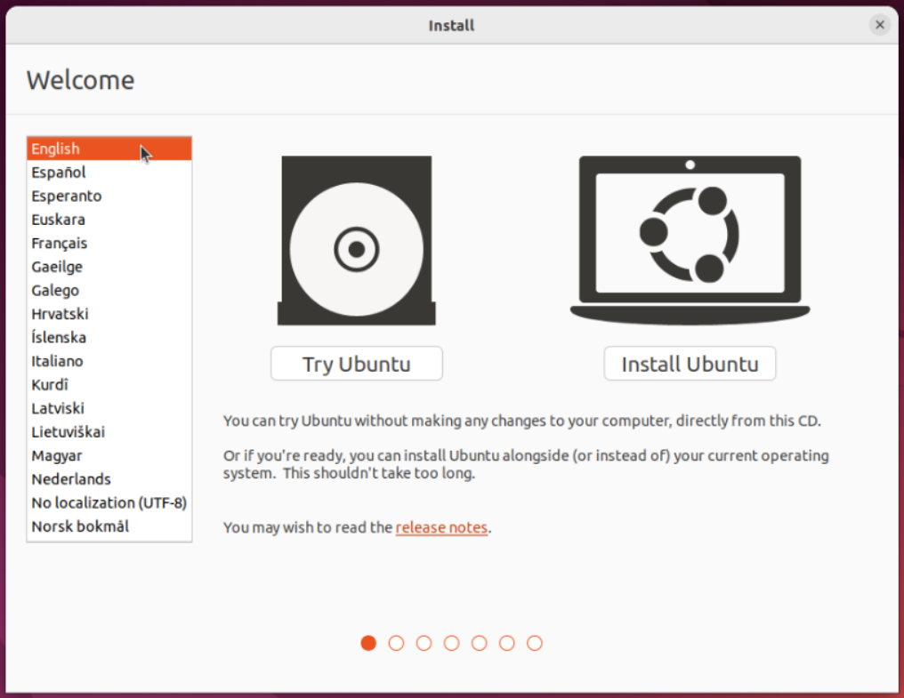Choose Kurdî from the language list
904x698 pixels.
click(x=50, y=385)
